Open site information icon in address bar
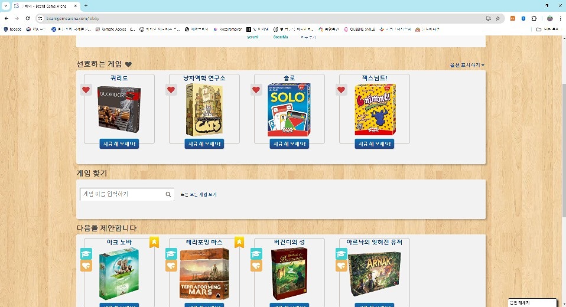Screen dimensions: 566x307 tap(40, 18)
